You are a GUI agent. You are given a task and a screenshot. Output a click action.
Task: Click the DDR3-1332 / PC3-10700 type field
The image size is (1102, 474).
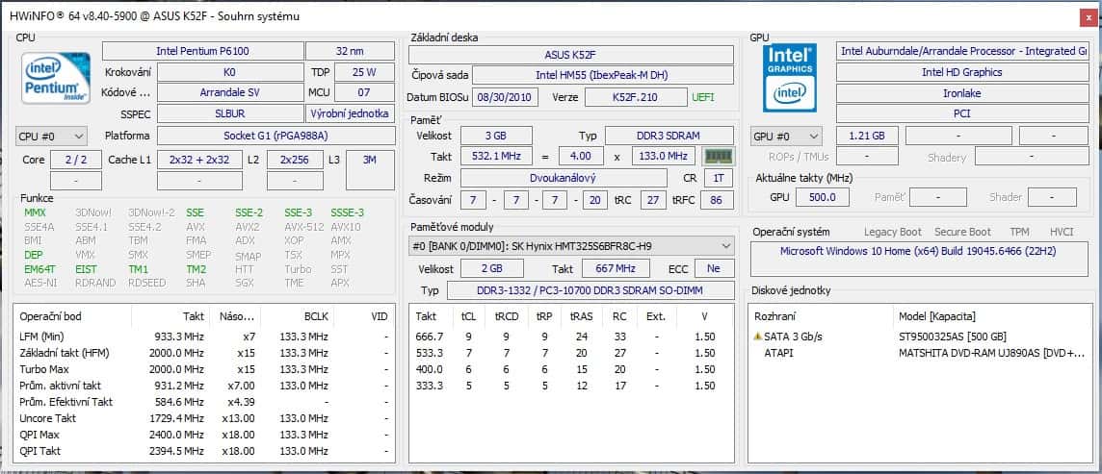point(591,290)
